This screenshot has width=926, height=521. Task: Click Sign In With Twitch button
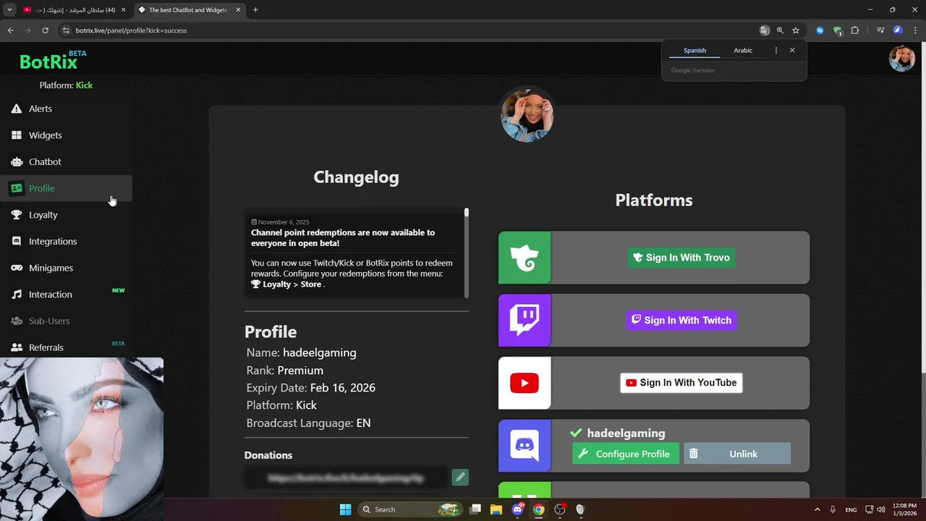coord(681,321)
